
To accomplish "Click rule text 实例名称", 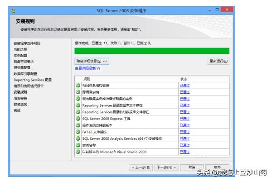I will [89, 145].
